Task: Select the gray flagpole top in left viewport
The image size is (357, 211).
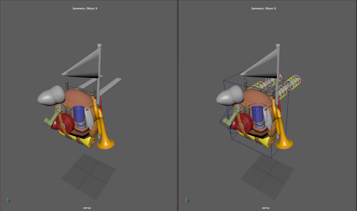Action: click(99, 46)
